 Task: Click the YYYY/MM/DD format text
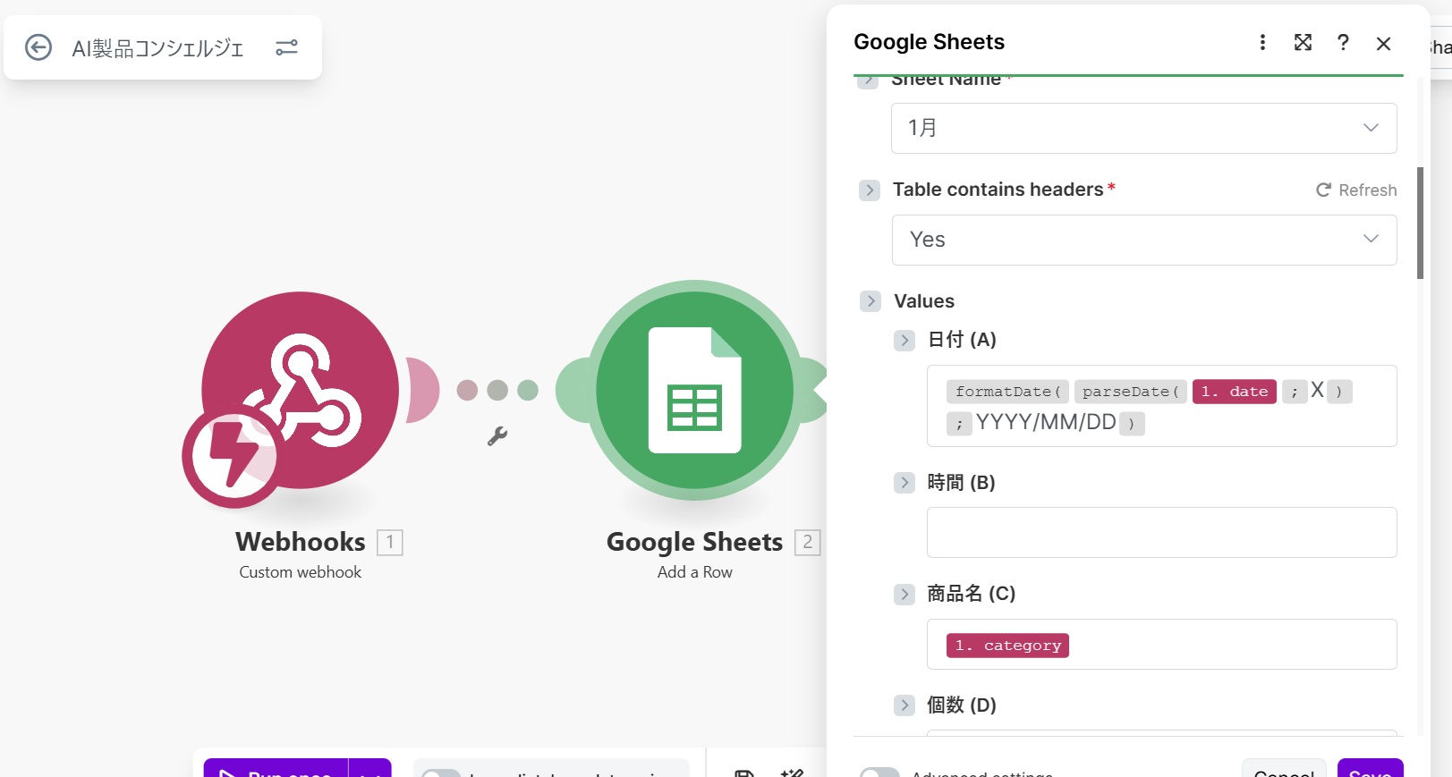(1045, 422)
